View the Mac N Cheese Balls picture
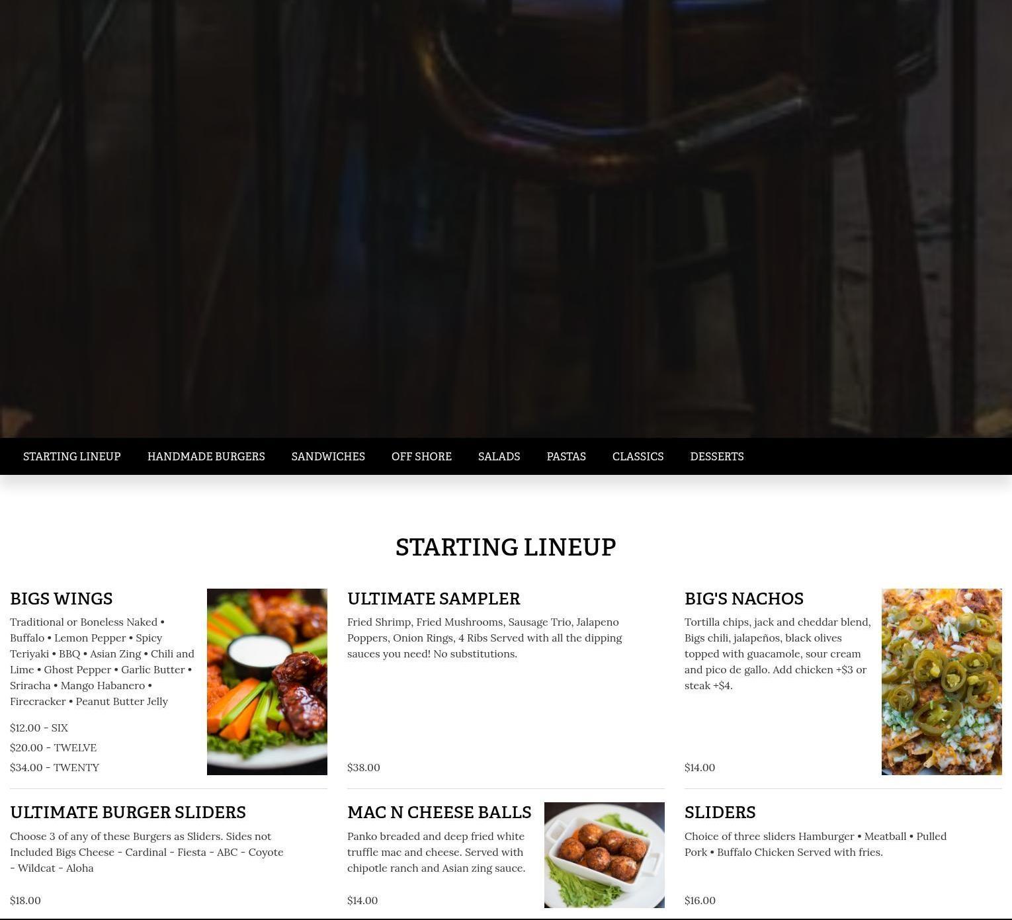The width and height of the screenshot is (1012, 920). click(605, 855)
